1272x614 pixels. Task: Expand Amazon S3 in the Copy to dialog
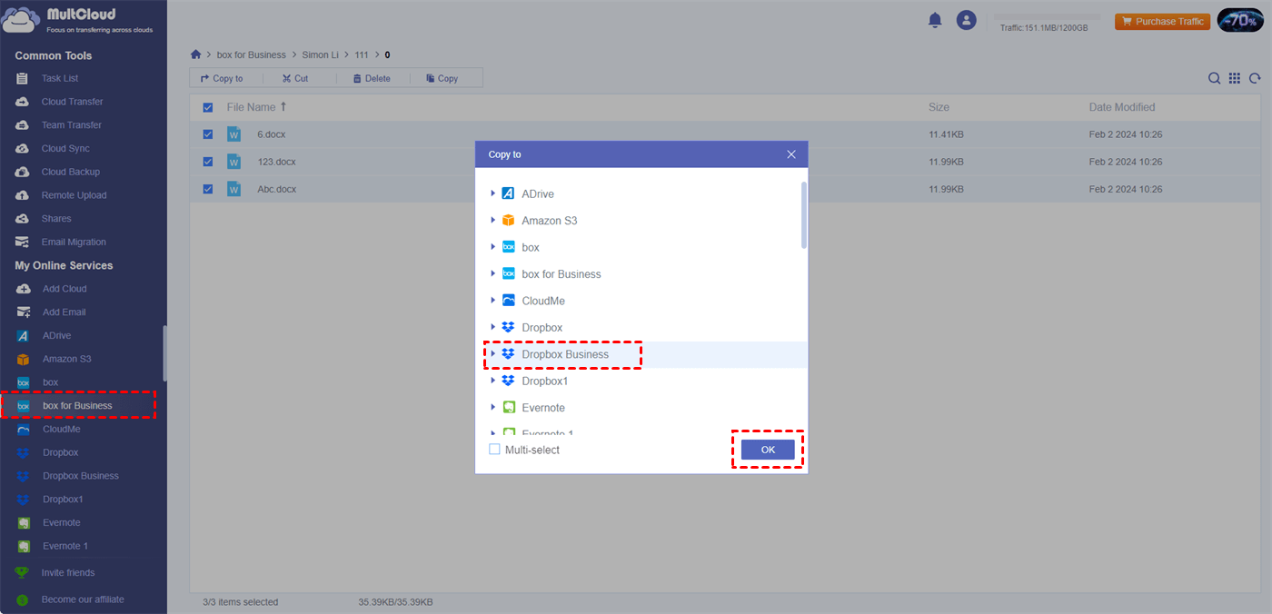tap(493, 220)
